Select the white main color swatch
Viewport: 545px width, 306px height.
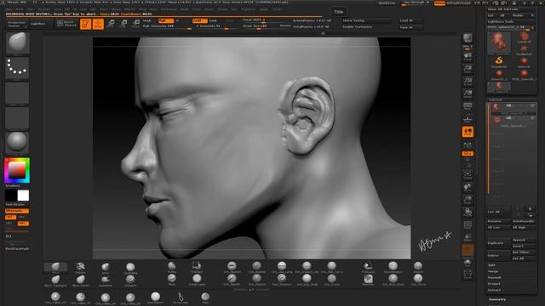point(23,195)
